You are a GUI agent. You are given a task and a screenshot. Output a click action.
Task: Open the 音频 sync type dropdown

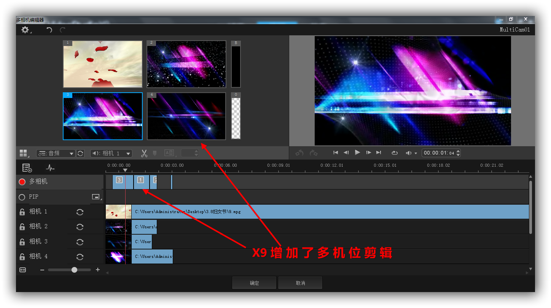(x=56, y=153)
